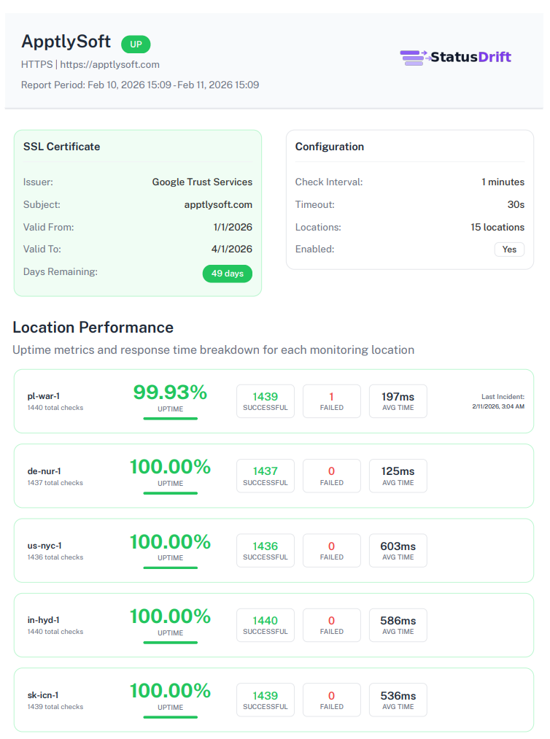The image size is (550, 739).
Task: Open the https://apptlysoft.com URL text
Action: point(109,64)
